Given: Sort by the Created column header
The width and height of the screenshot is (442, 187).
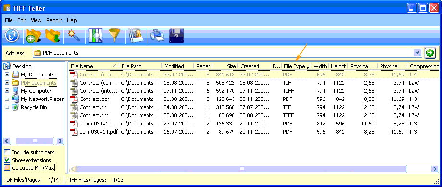Looking at the screenshot, I should click(254, 66).
